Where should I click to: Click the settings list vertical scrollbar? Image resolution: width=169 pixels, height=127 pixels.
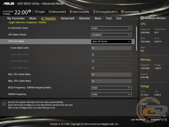[137, 39]
